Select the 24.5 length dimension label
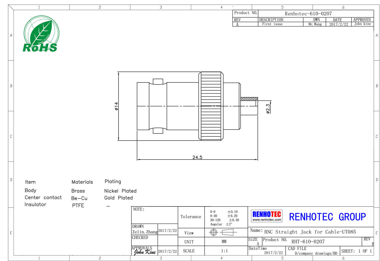Image resolution: width=380 pixels, height=261 pixels. (x=197, y=157)
